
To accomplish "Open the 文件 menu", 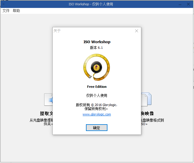I will [6, 11].
